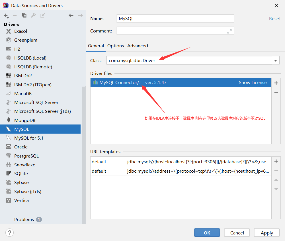Select the HSQLDB (Remote) driver icon
Image resolution: width=285 pixels, height=241 pixels.
point(9,67)
